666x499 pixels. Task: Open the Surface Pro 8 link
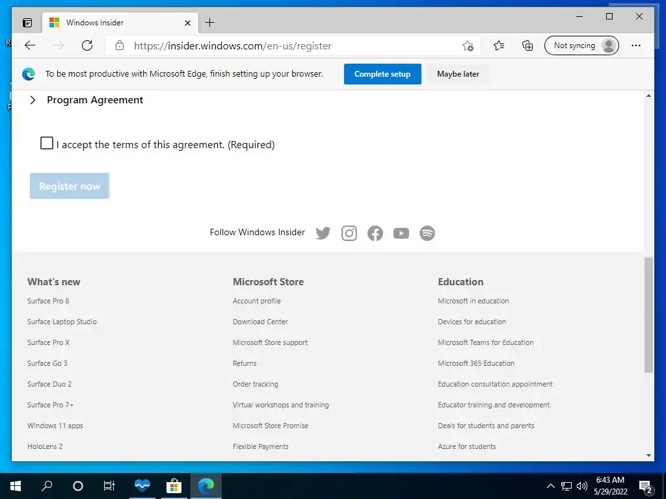tap(48, 301)
